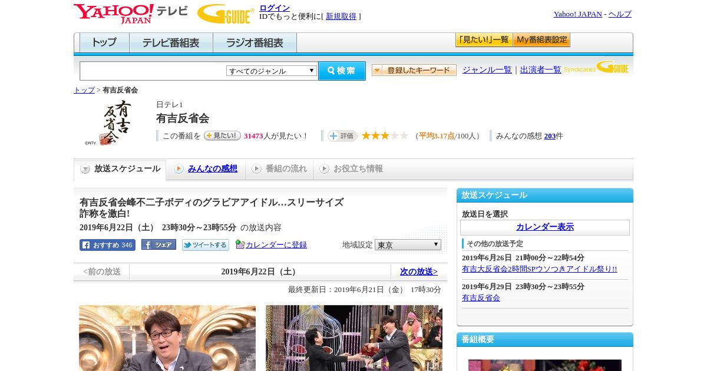The width and height of the screenshot is (707, 371).
Task: Click the left broadcast photo thumbnail
Action: [167, 338]
